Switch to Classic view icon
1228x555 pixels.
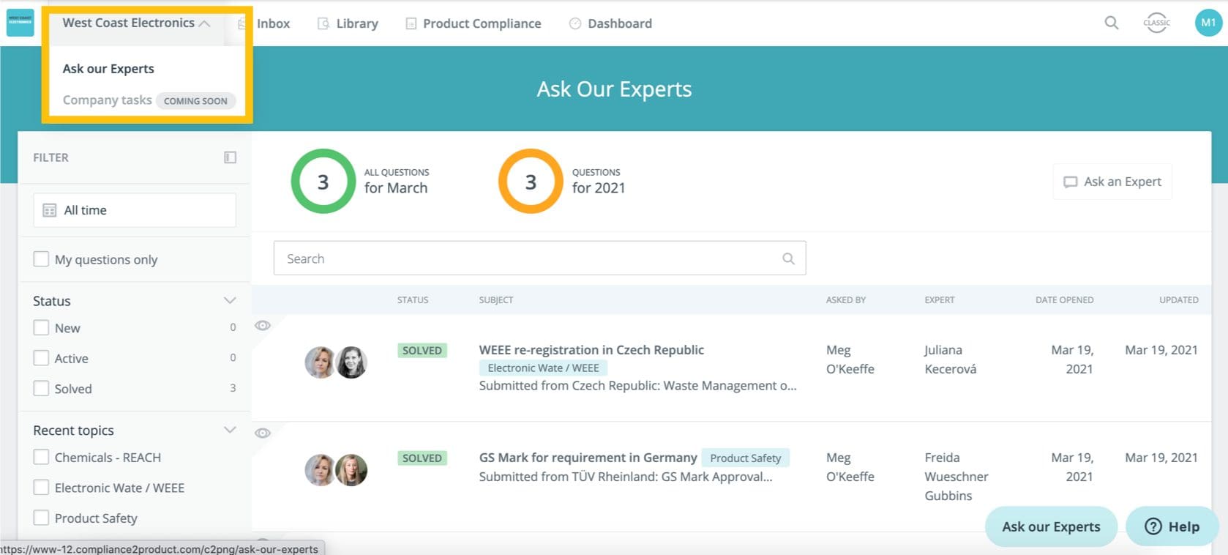tap(1156, 23)
